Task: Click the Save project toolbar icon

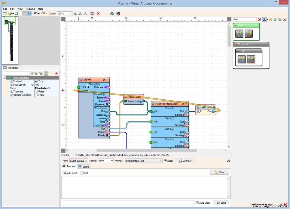Action: click(16, 14)
